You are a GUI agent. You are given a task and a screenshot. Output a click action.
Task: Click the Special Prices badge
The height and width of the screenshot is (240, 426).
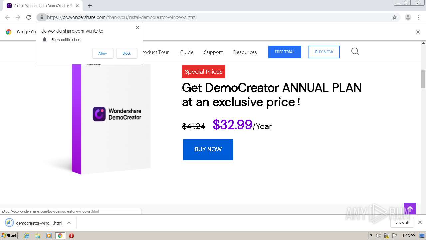[204, 72]
